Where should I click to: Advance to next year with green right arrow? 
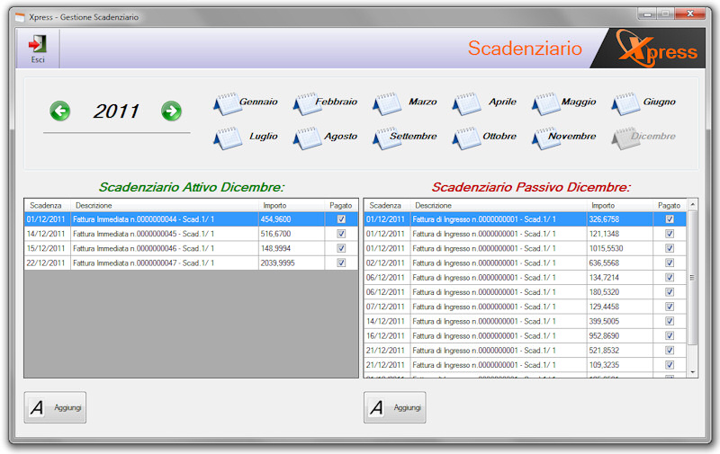point(171,111)
